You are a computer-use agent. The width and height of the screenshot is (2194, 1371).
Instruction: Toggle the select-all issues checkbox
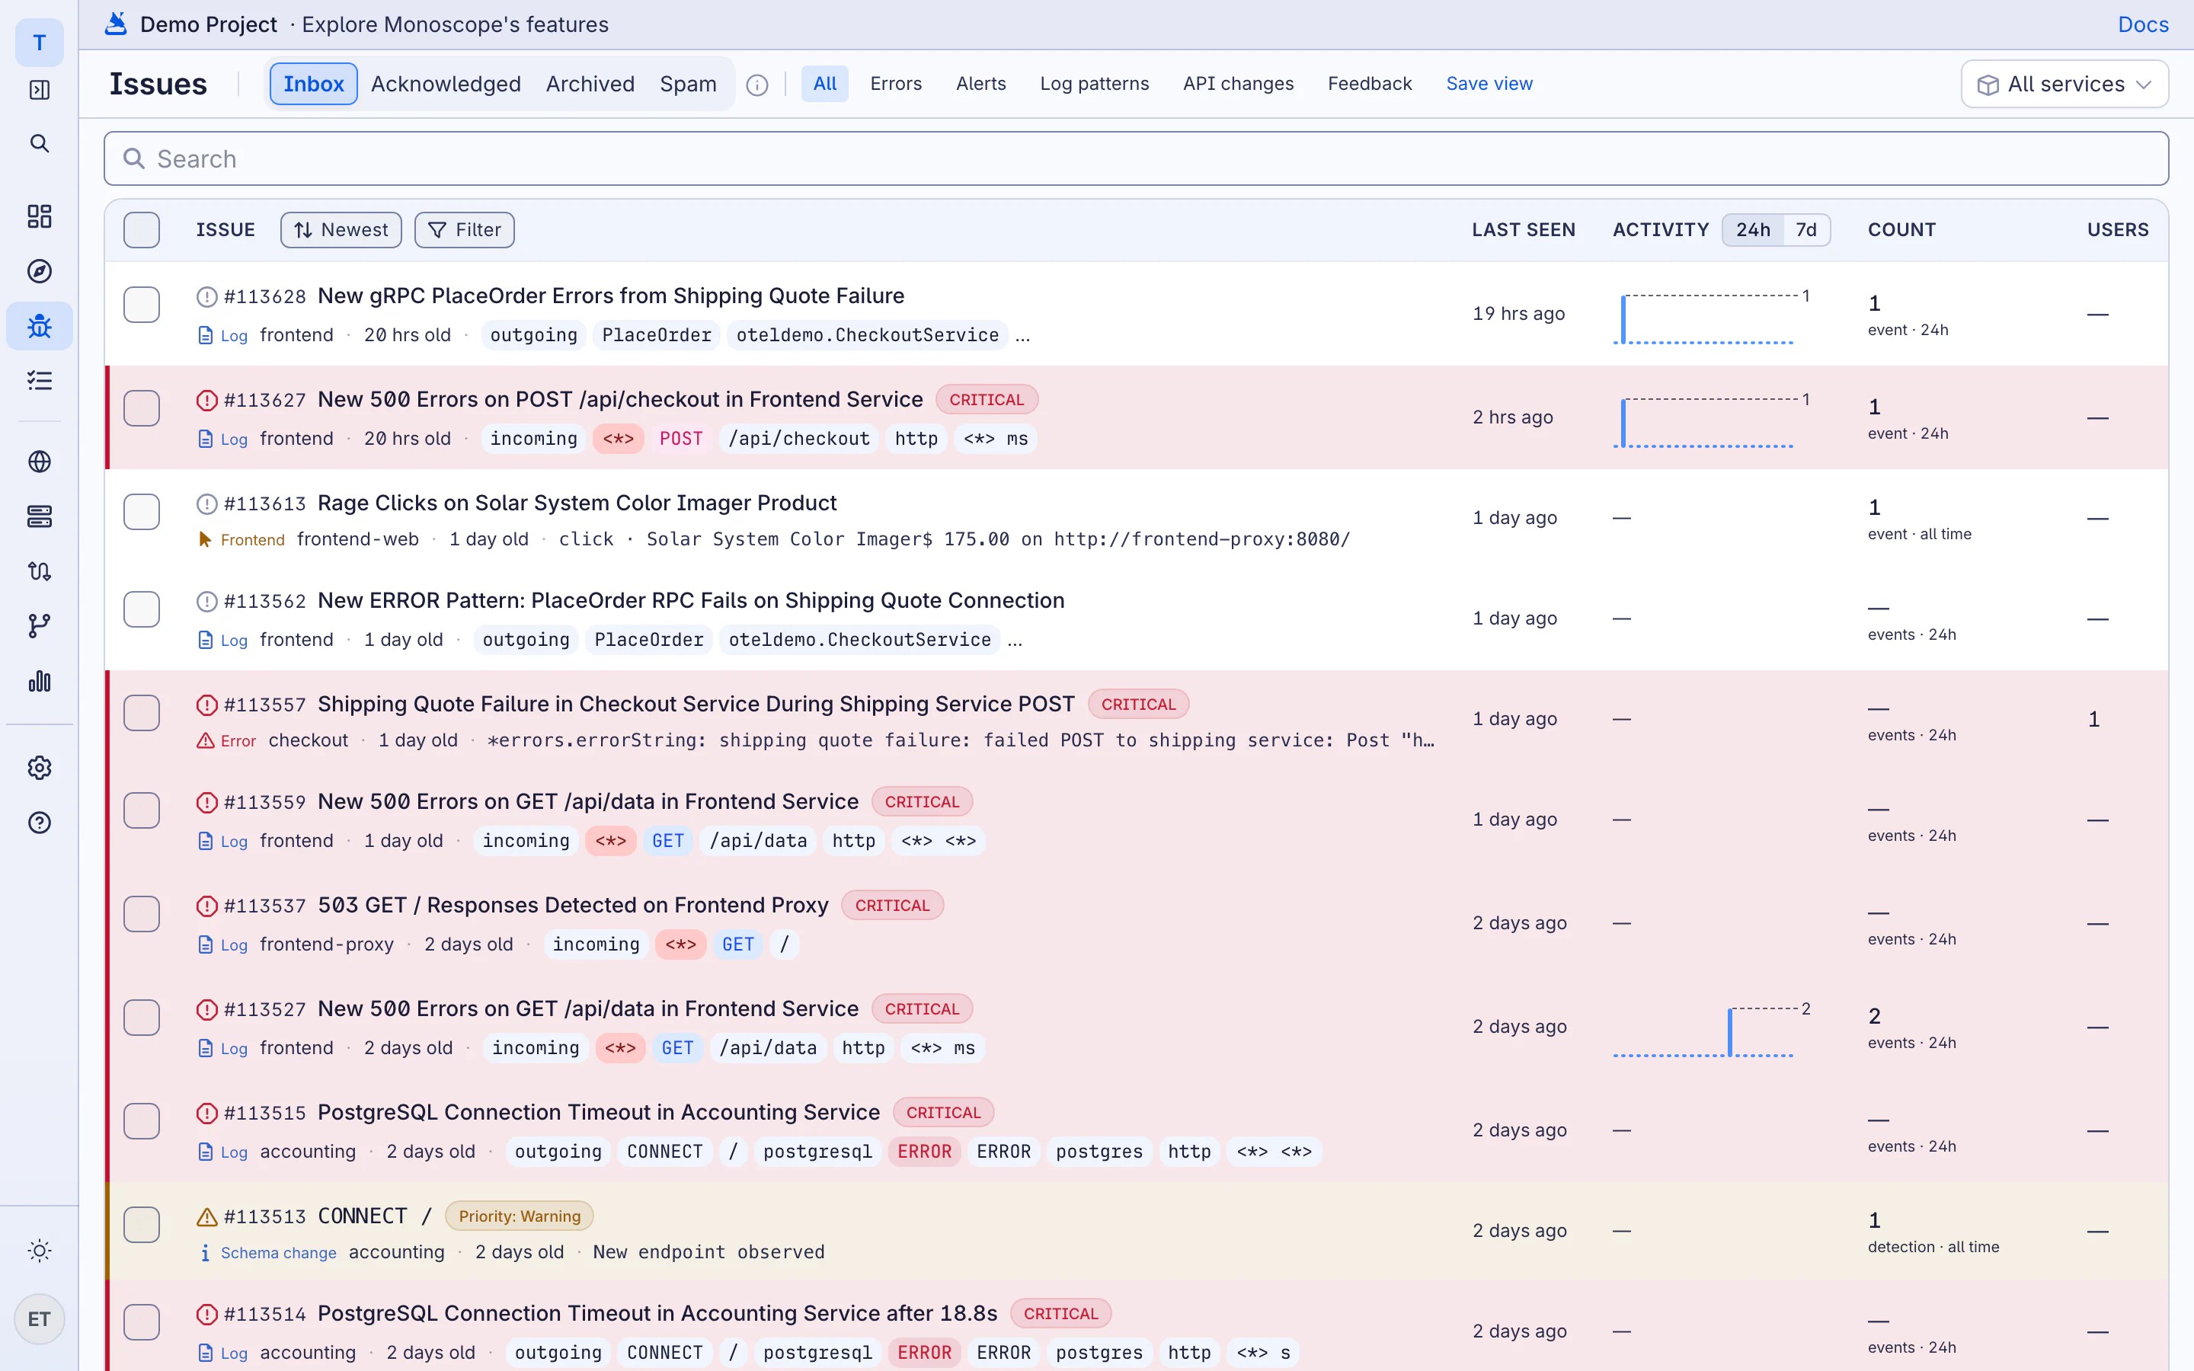tap(142, 229)
